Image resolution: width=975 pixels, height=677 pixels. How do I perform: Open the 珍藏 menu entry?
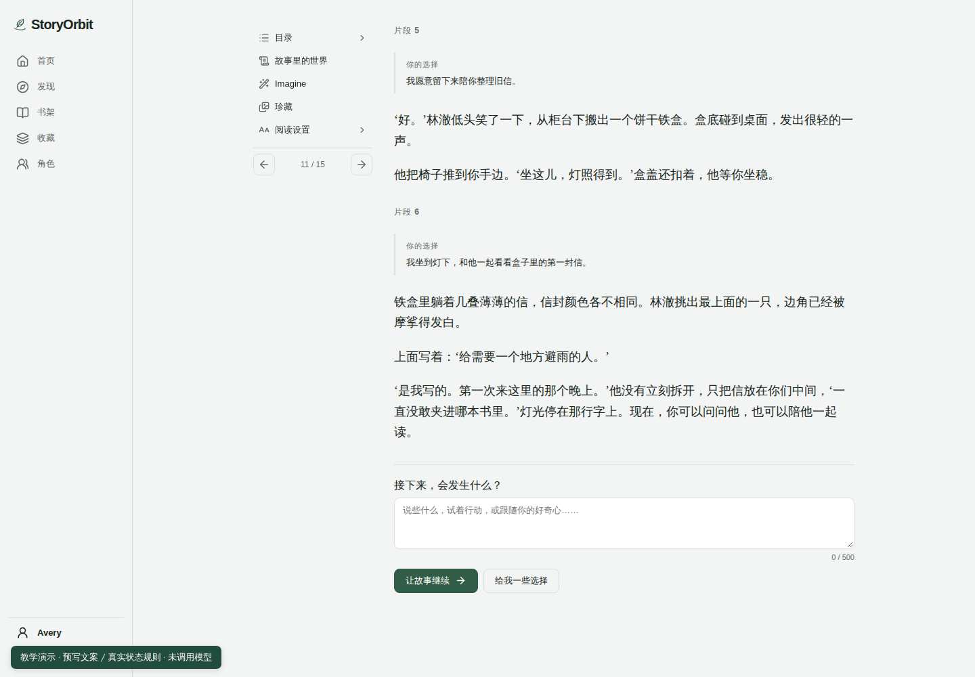[x=313, y=107]
